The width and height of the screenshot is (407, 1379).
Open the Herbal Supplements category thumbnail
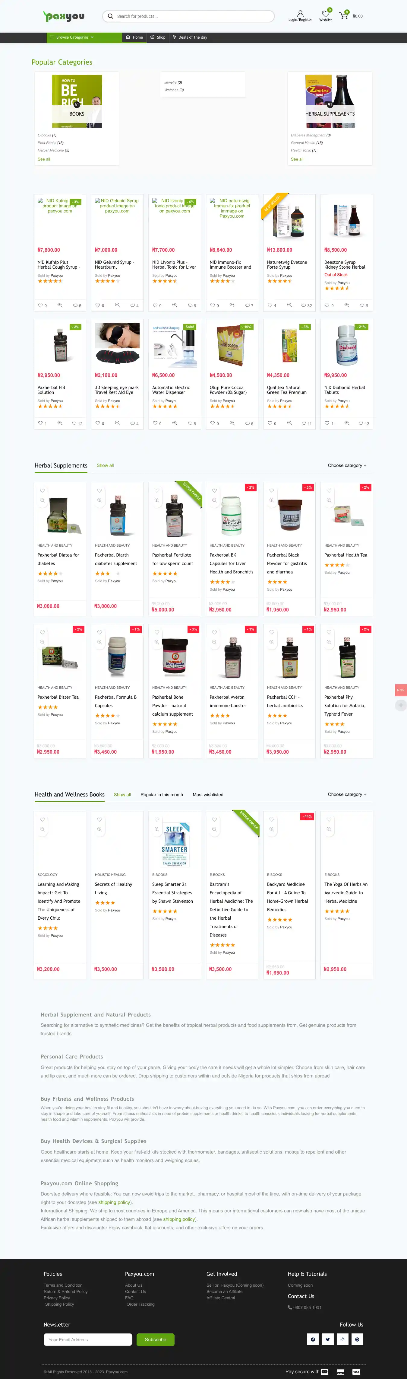pyautogui.click(x=330, y=101)
